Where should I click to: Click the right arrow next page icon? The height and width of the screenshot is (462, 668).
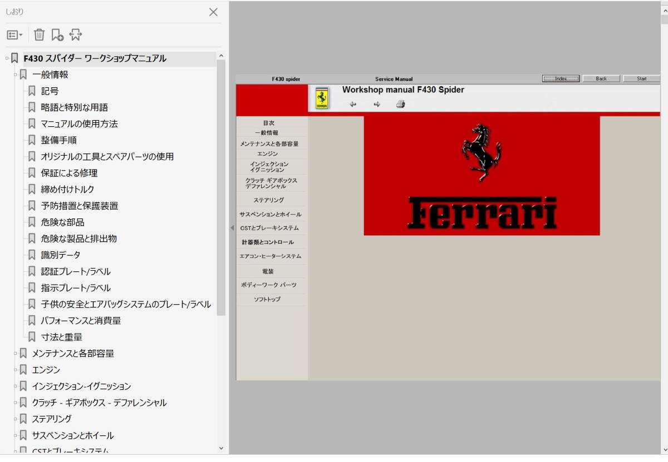(x=377, y=104)
